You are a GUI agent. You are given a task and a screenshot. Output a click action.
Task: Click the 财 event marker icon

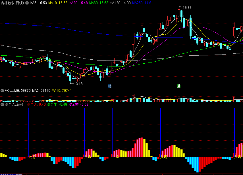(109, 86)
